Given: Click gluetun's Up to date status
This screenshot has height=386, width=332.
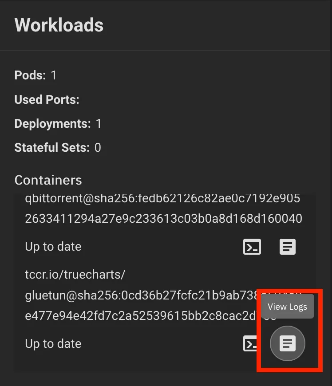Looking at the screenshot, I should pyautogui.click(x=53, y=344).
